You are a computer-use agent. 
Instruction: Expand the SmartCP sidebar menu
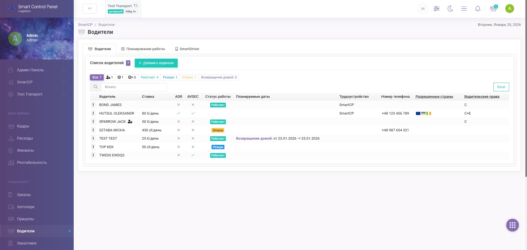tap(37, 82)
